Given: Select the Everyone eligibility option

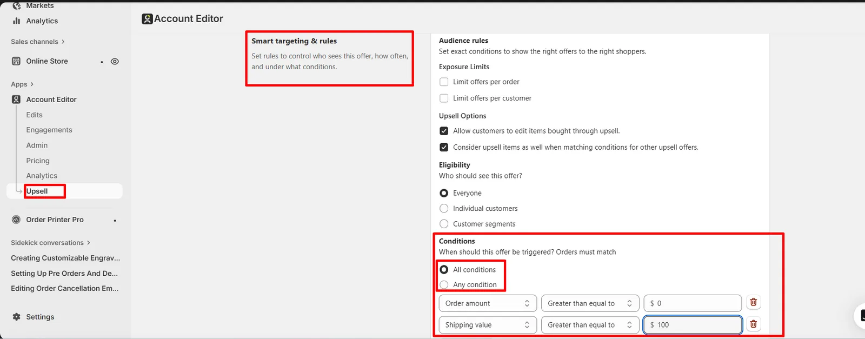Looking at the screenshot, I should coord(444,193).
